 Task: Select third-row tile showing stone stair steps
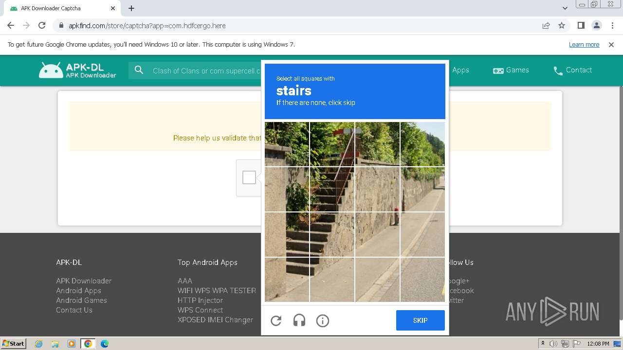click(332, 234)
